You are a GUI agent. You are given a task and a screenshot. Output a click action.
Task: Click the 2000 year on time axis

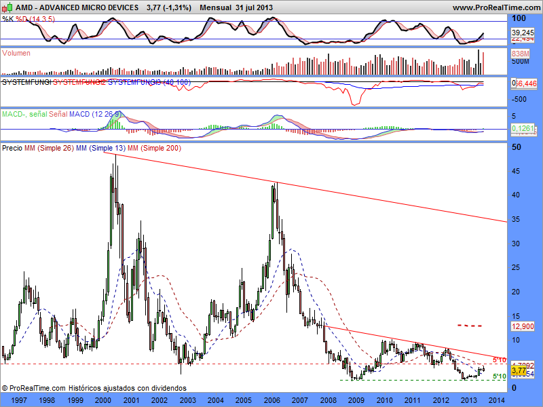pos(103,400)
